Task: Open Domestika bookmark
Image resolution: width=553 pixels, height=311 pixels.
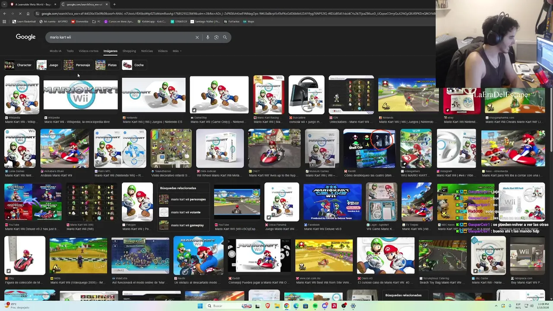Action: click(x=80, y=22)
